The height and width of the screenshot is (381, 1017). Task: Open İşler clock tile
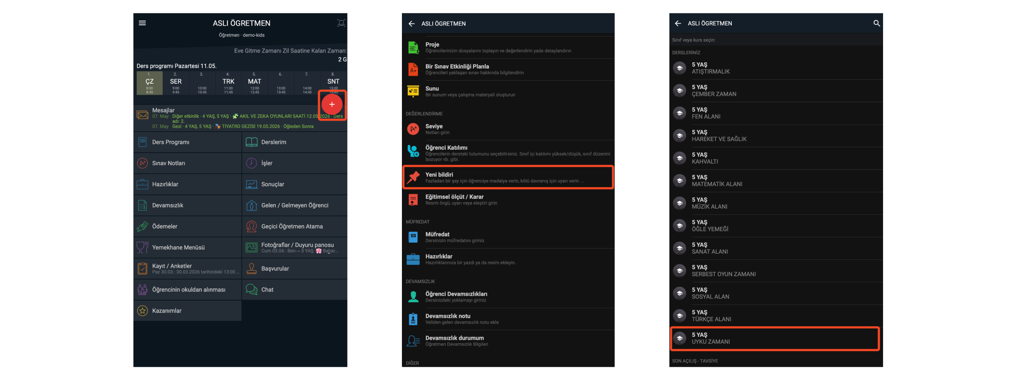(x=295, y=163)
